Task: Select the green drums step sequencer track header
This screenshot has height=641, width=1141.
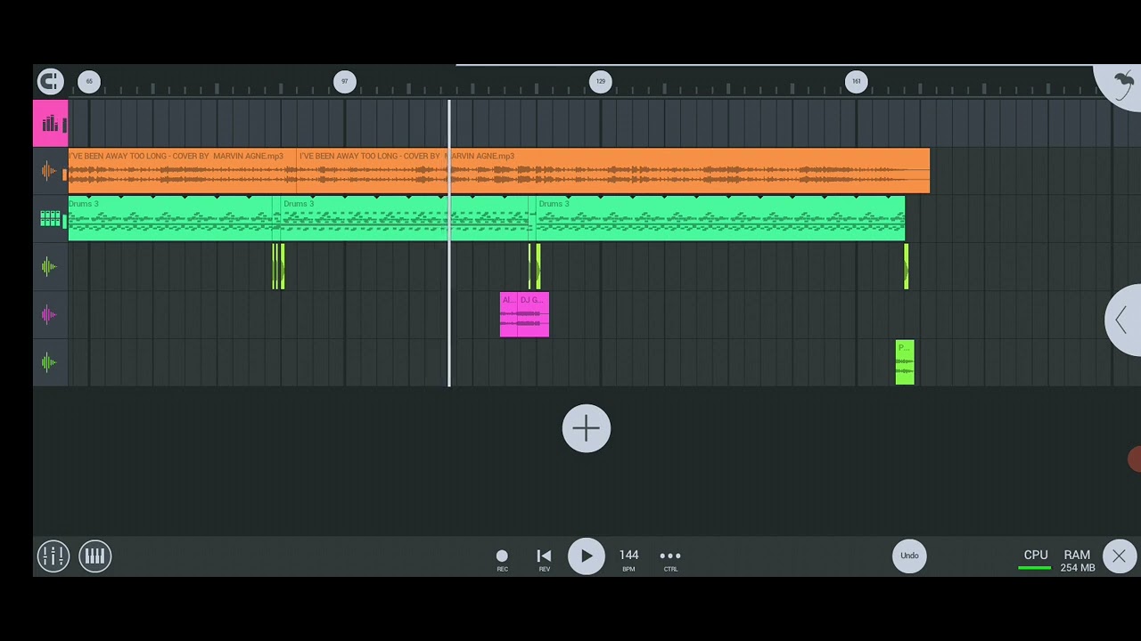Action: 51,219
